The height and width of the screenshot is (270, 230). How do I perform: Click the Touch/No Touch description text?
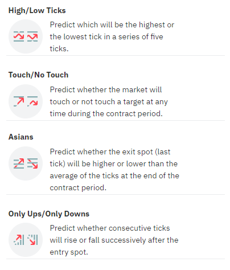pyautogui.click(x=109, y=101)
